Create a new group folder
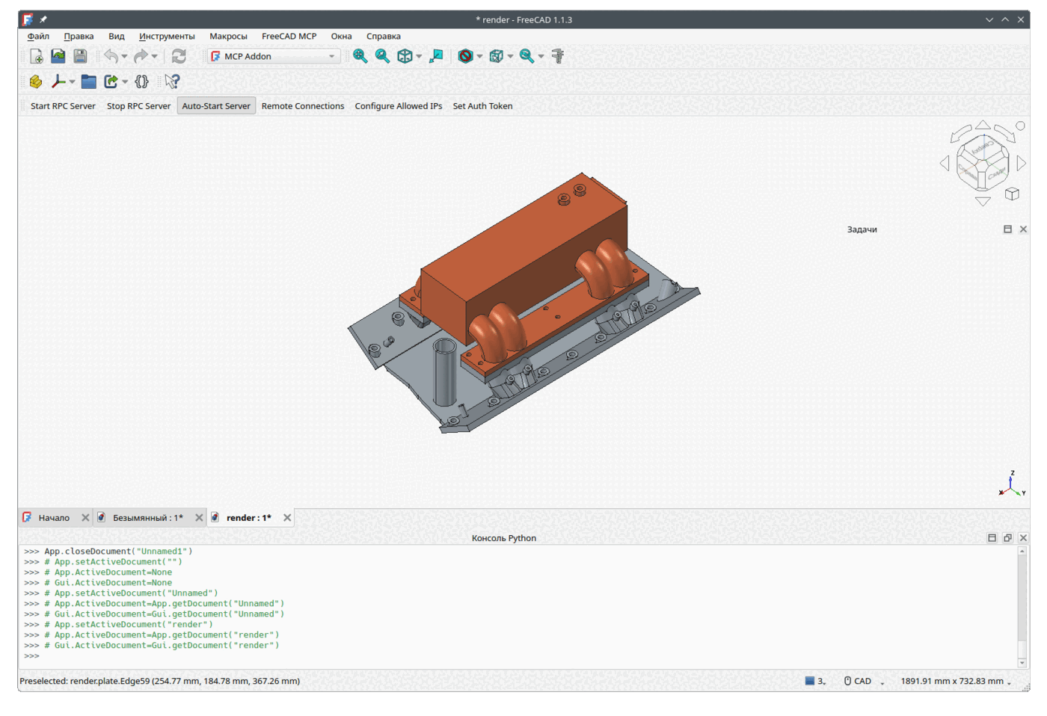The width and height of the screenshot is (1047, 716). (x=88, y=81)
